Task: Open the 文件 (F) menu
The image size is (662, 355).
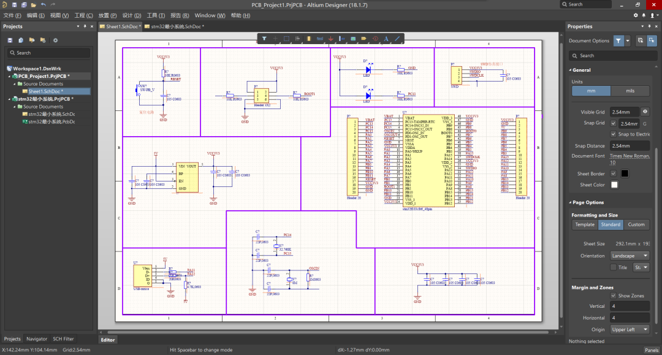Action: [x=12, y=15]
